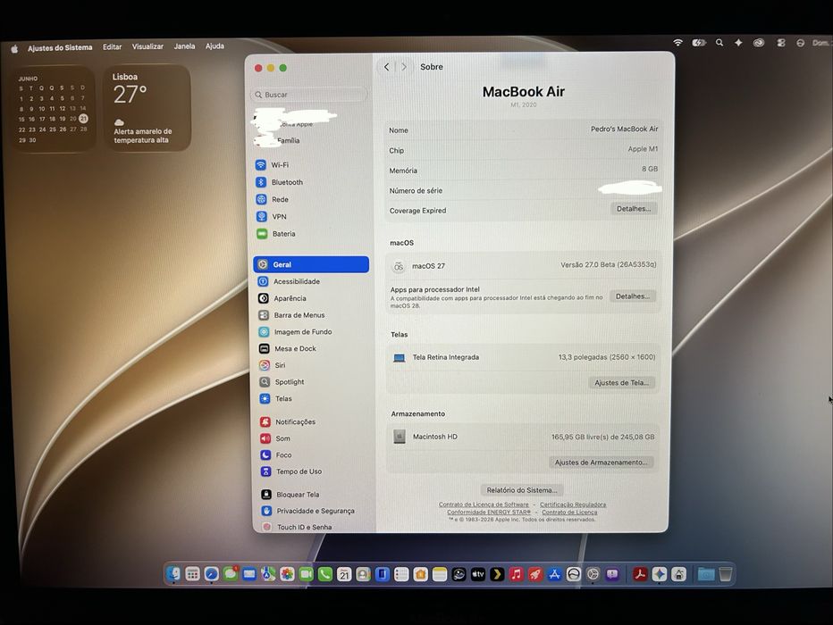Image resolution: width=833 pixels, height=625 pixels.
Task: Open Ajustes de Armazenamento
Action: (x=601, y=462)
